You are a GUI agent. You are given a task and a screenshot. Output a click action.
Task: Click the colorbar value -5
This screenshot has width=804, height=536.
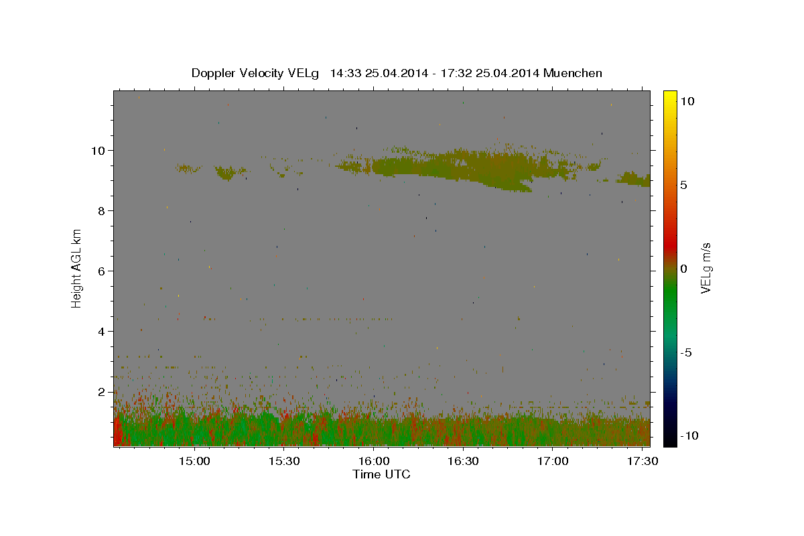click(686, 352)
